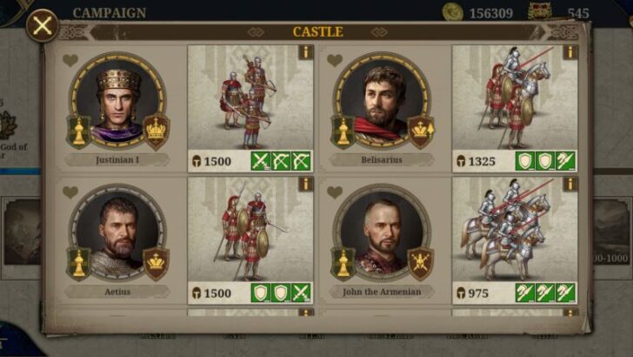Image resolution: width=633 pixels, height=357 pixels.
Task: Mark Aetius as favorite with heart
Action: click(x=70, y=192)
